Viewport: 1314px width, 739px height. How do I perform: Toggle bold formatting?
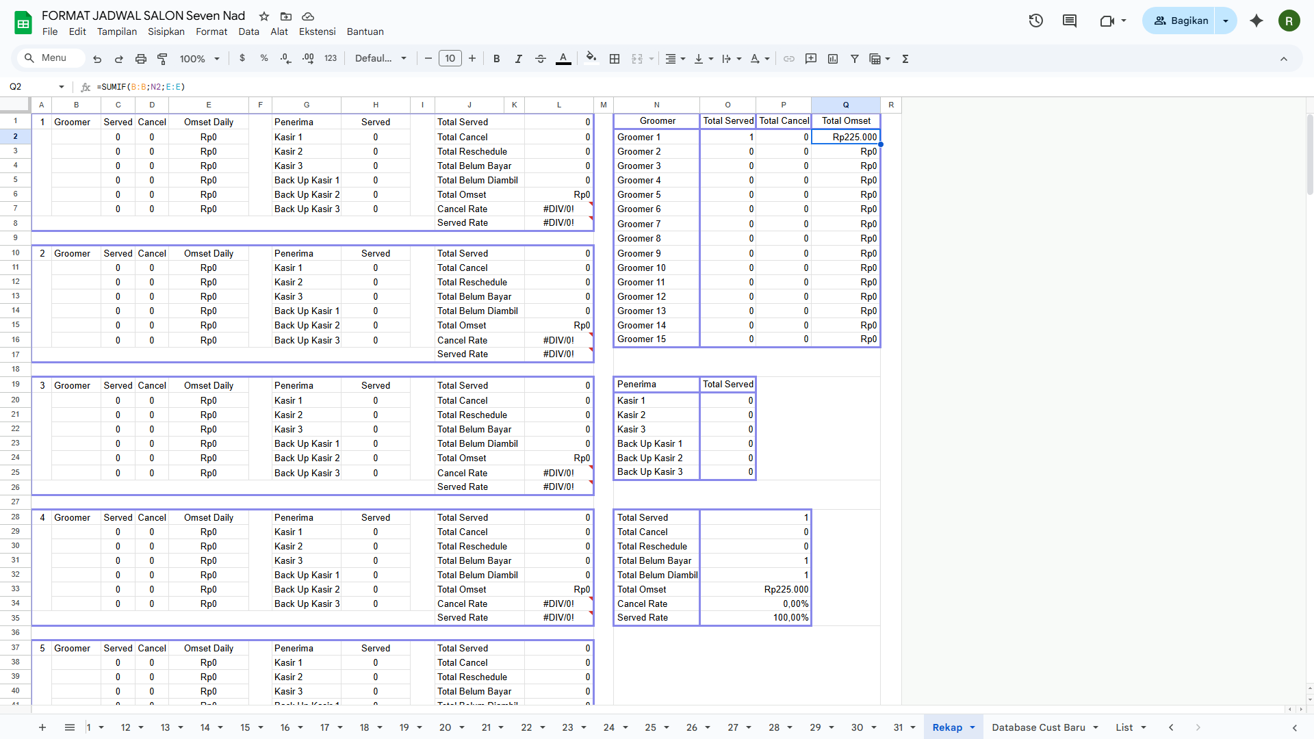click(497, 59)
